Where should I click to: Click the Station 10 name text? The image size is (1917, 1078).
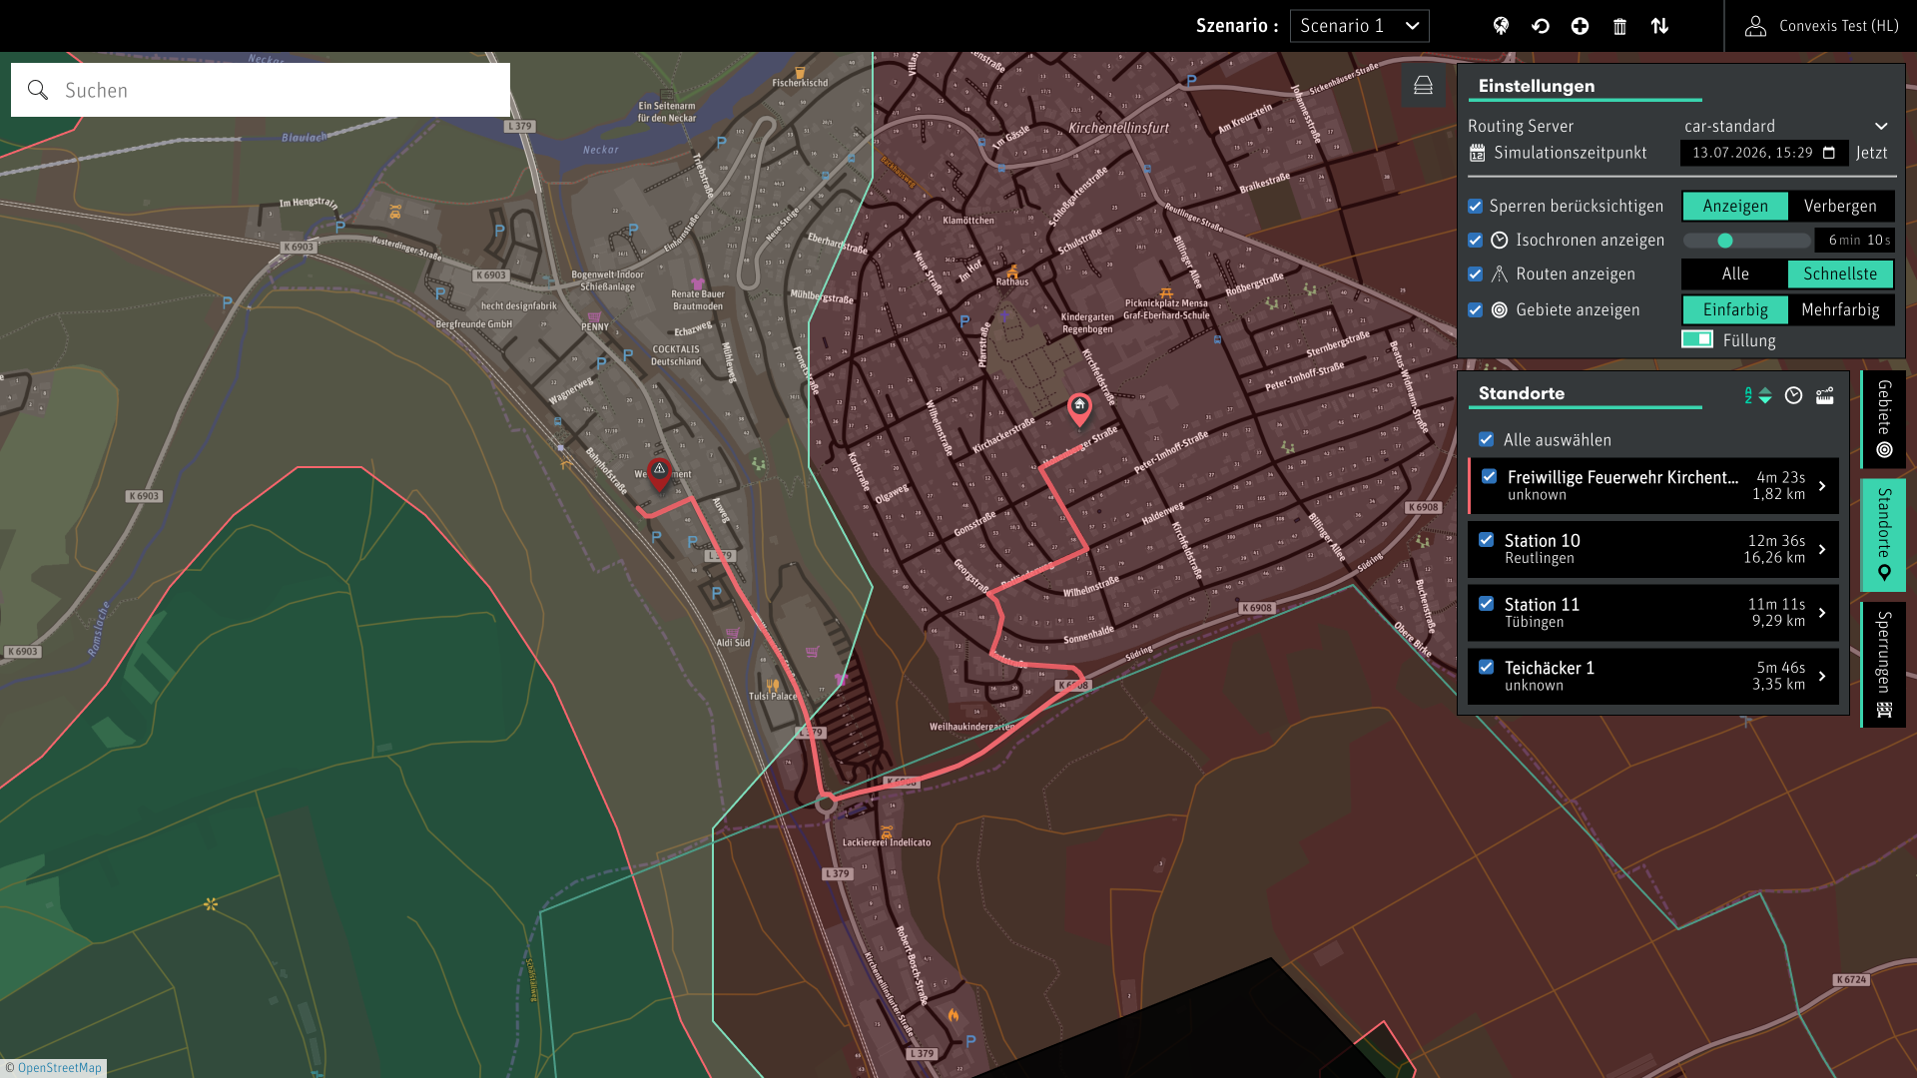tap(1543, 540)
